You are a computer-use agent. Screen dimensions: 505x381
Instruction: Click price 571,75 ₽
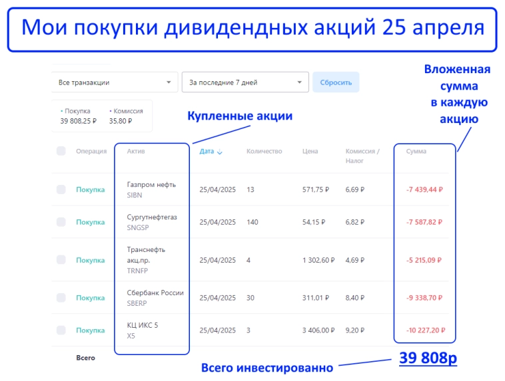coord(316,190)
